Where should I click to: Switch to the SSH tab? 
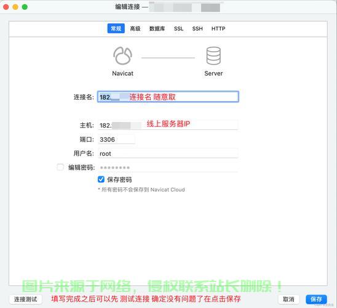pos(197,28)
